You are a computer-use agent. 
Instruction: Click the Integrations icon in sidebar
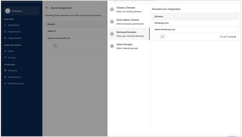[5, 77]
